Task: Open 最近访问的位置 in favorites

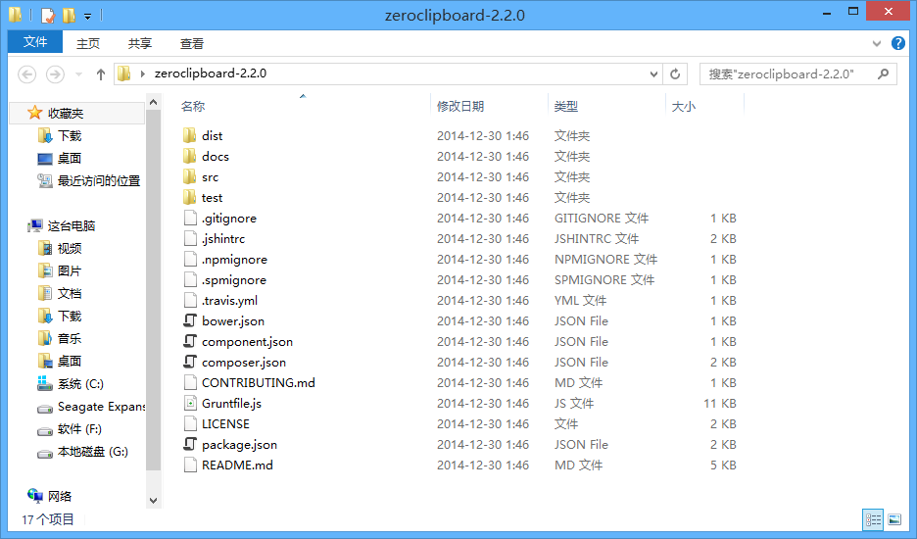Action: 89,181
